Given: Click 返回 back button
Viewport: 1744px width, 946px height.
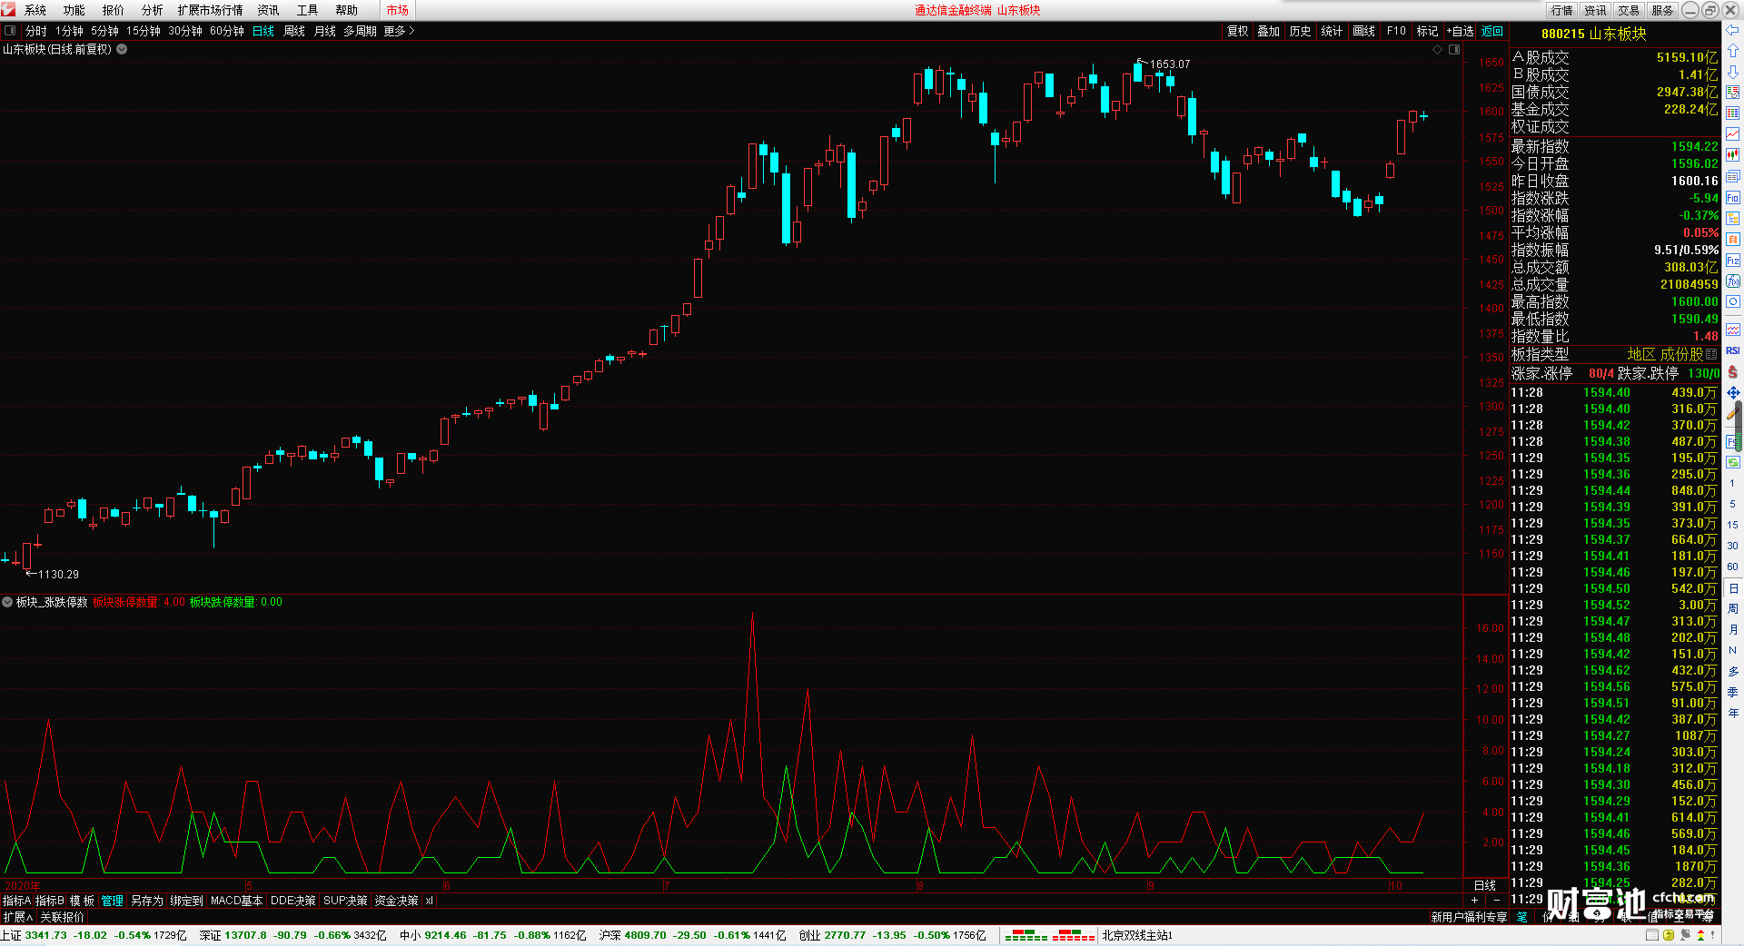Looking at the screenshot, I should pyautogui.click(x=1492, y=31).
